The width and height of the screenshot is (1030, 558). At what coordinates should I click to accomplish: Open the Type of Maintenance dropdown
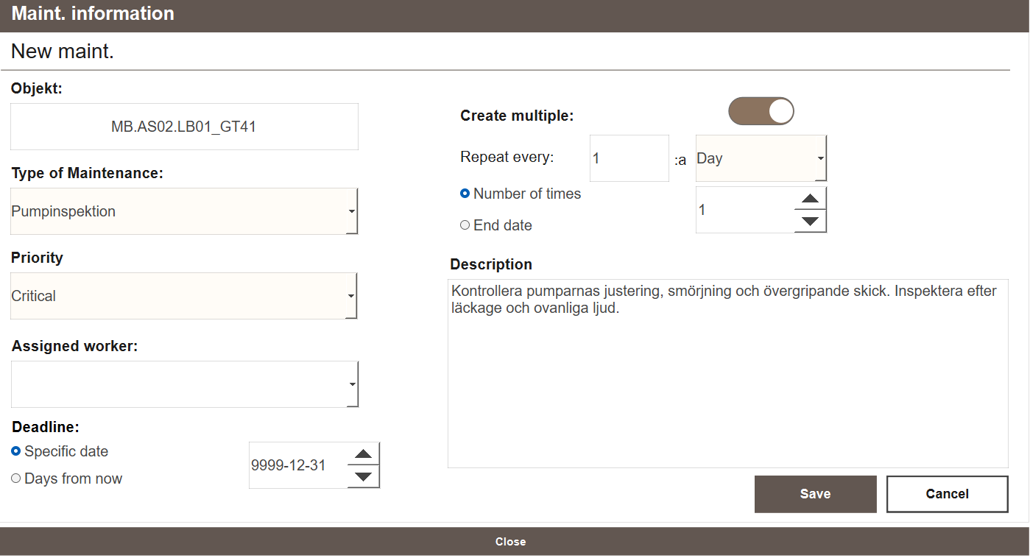pos(184,211)
